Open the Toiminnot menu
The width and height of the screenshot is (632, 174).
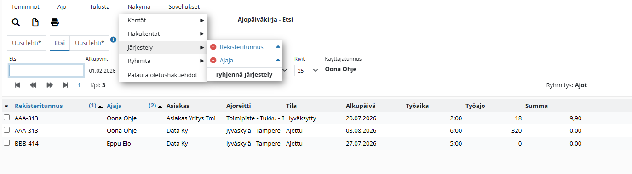[25, 7]
